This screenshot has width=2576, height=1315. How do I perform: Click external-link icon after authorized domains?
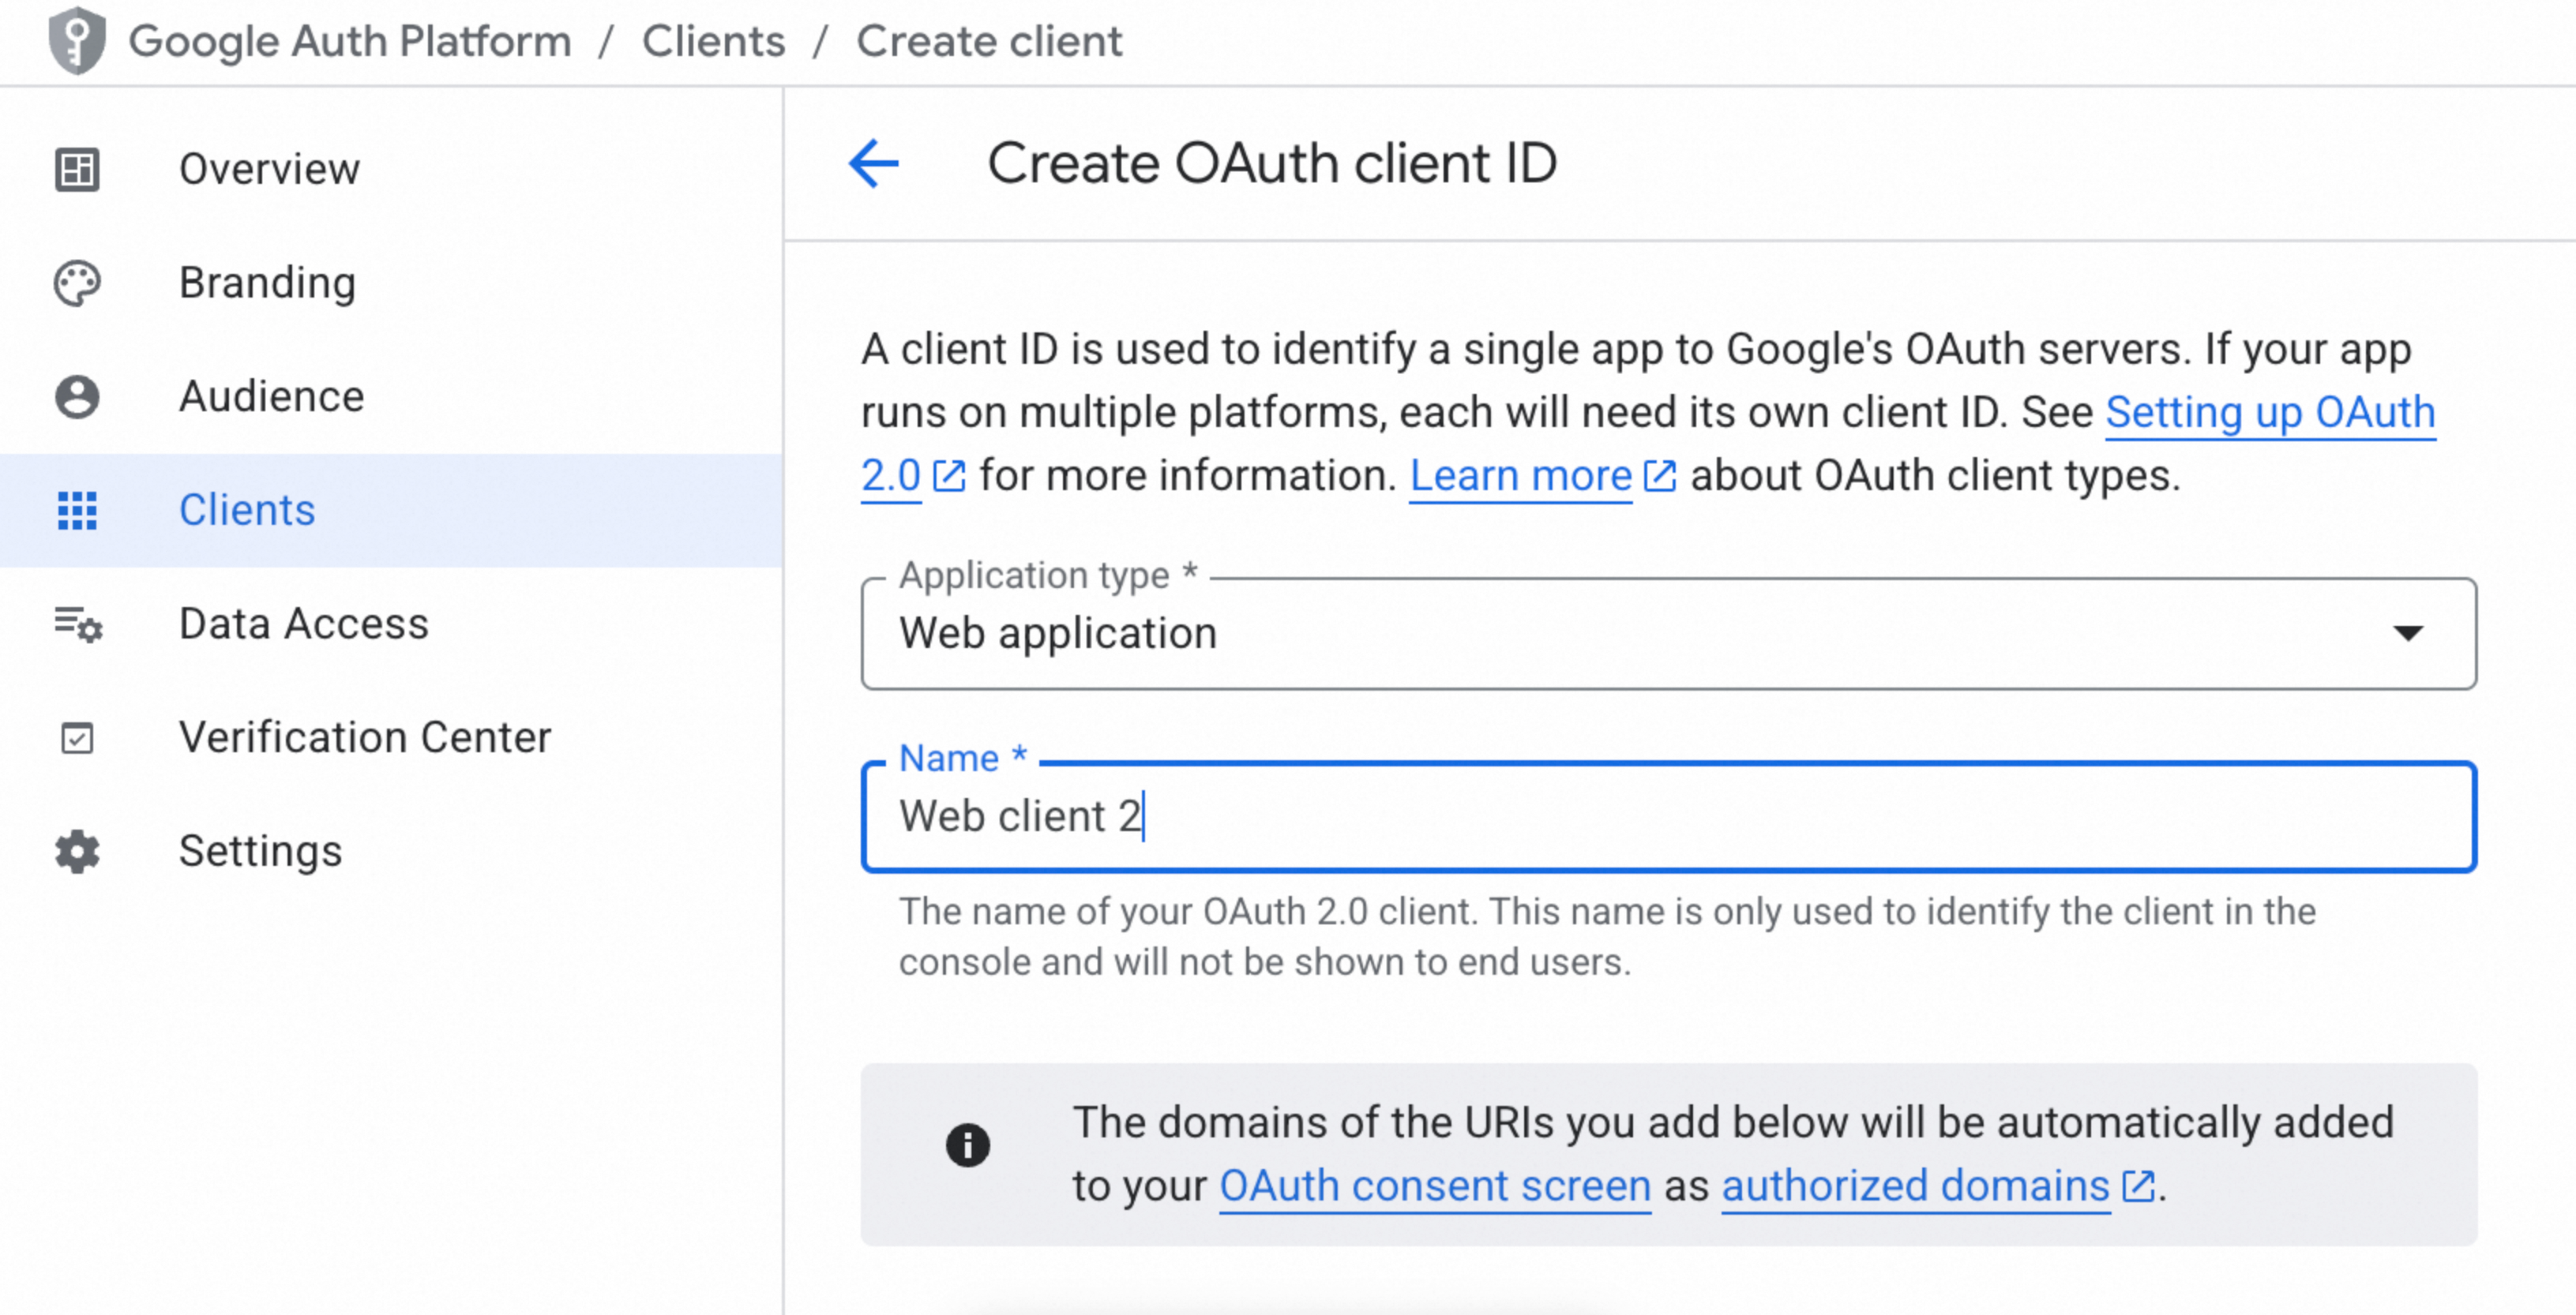pos(2137,1186)
